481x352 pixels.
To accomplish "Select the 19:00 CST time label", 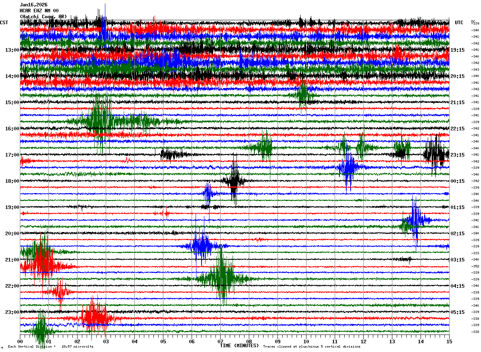I will 12,207.
